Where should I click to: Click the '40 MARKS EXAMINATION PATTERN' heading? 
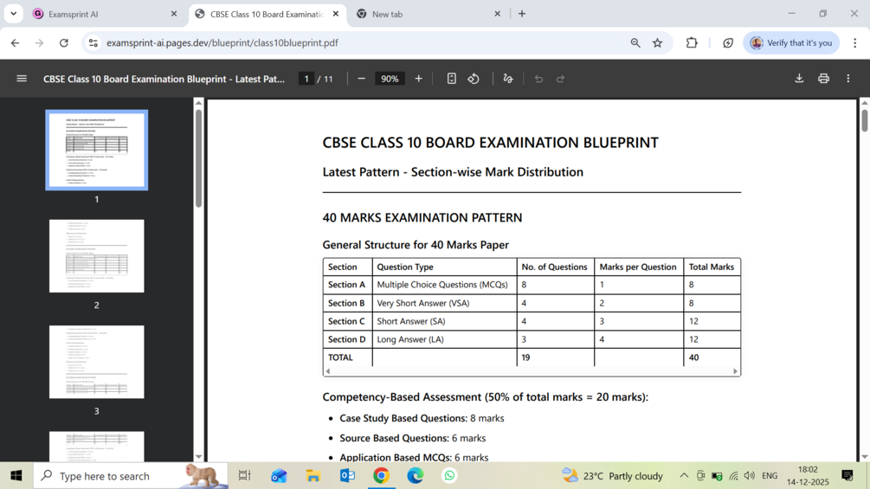tap(422, 218)
